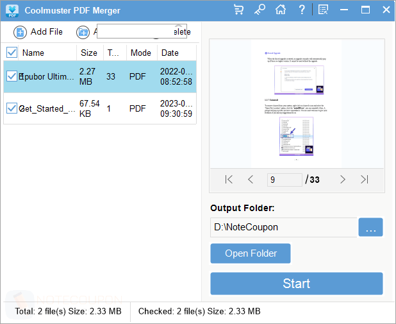Click the Coolmuster PDF app logo

[x=12, y=11]
